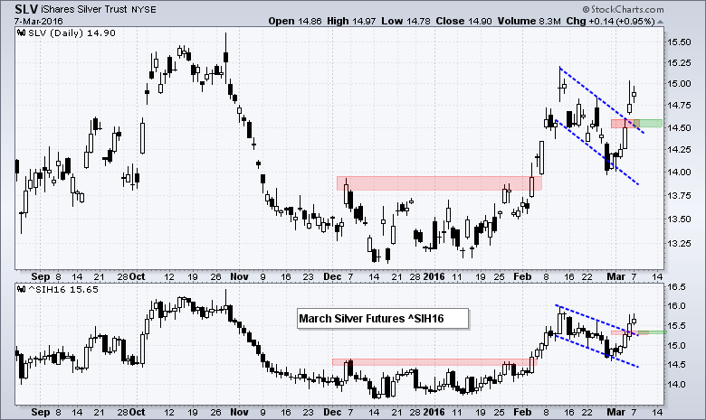The width and height of the screenshot is (706, 420).
Task: Click the ^SIH16 15.65 legend label
Action: (x=63, y=289)
